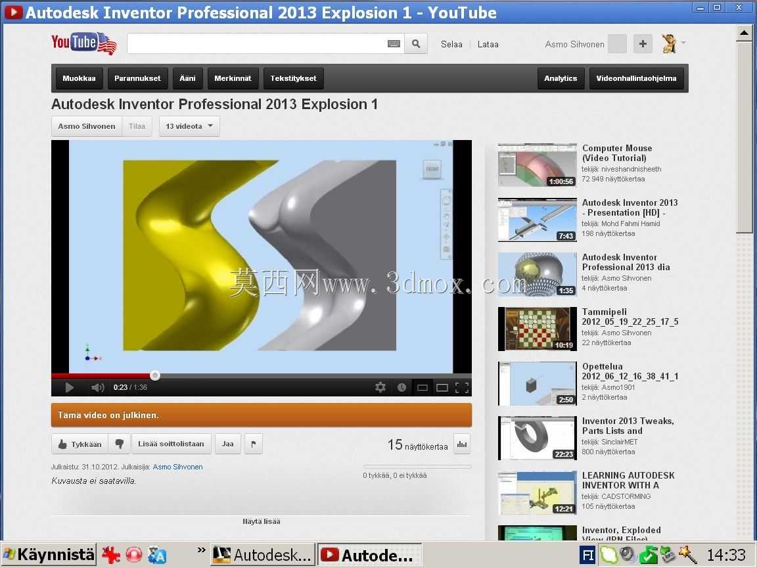Open Opettelua 2012_06_12 video title
Screen dimensions: 757x568
click(x=630, y=371)
